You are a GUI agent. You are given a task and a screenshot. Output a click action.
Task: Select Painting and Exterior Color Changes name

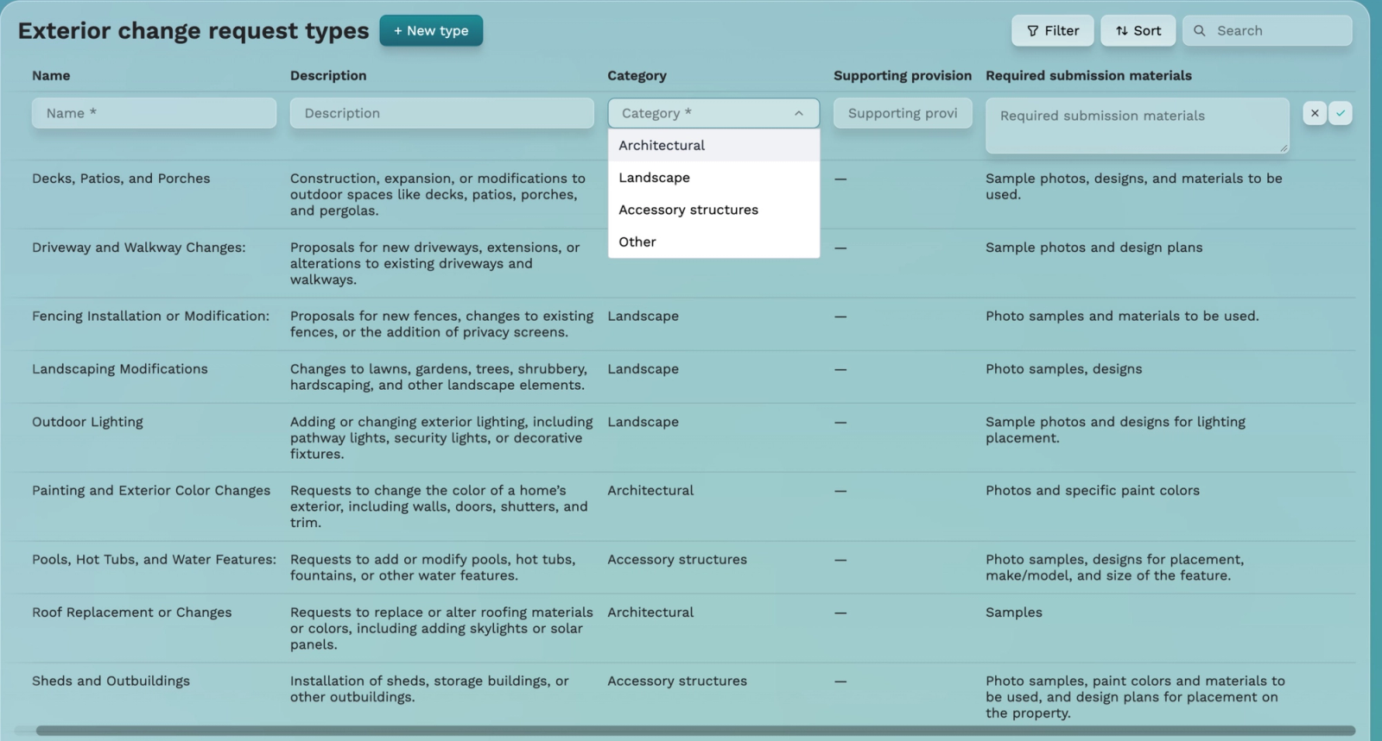point(151,491)
